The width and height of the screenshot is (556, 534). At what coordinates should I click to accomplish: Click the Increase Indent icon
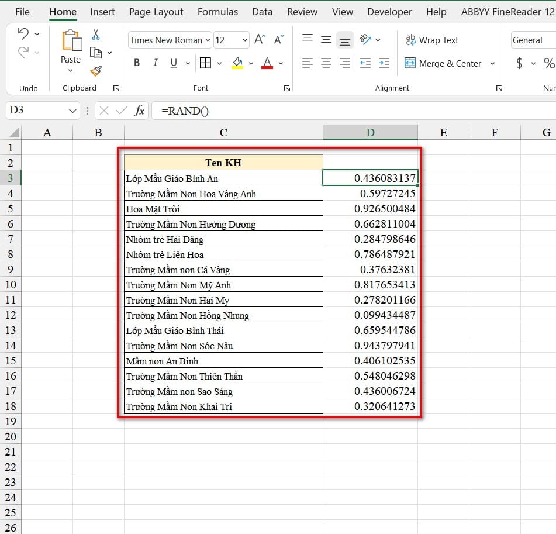[x=384, y=63]
